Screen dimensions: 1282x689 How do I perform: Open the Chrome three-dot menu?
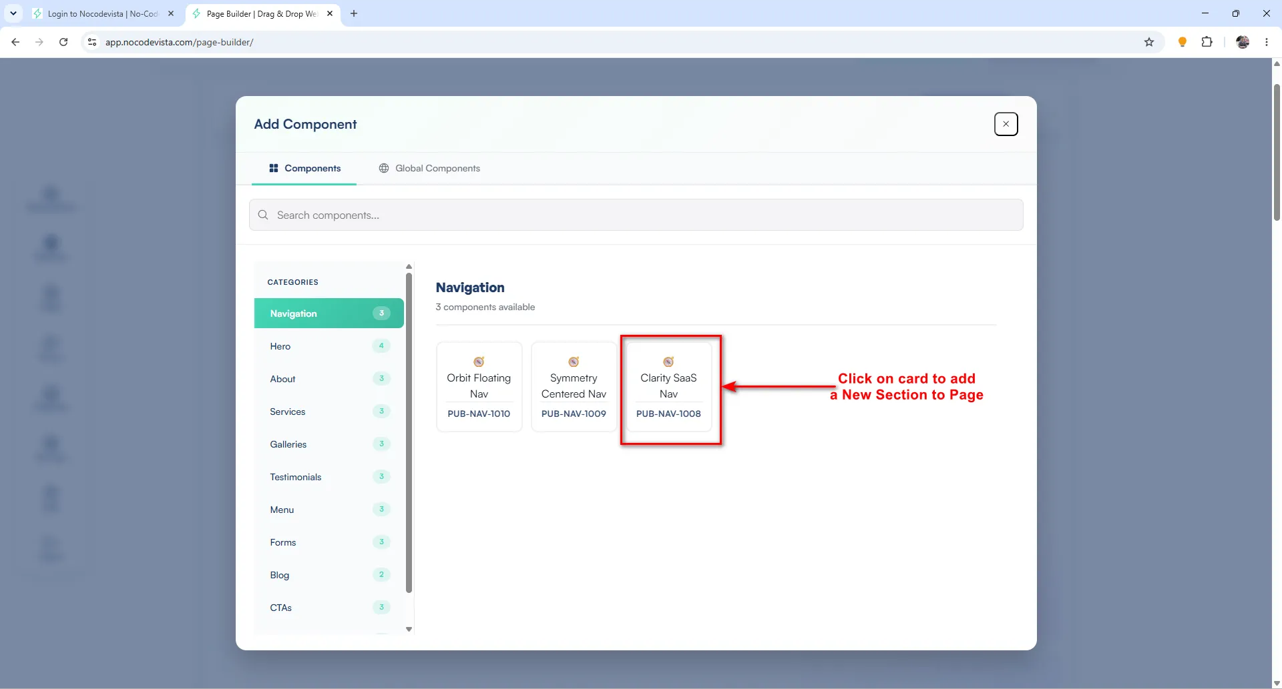(1267, 42)
